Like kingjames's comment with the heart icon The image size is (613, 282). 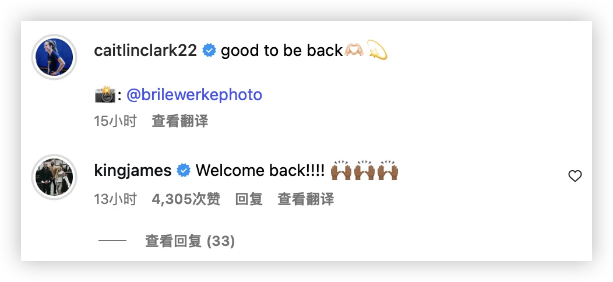[575, 177]
